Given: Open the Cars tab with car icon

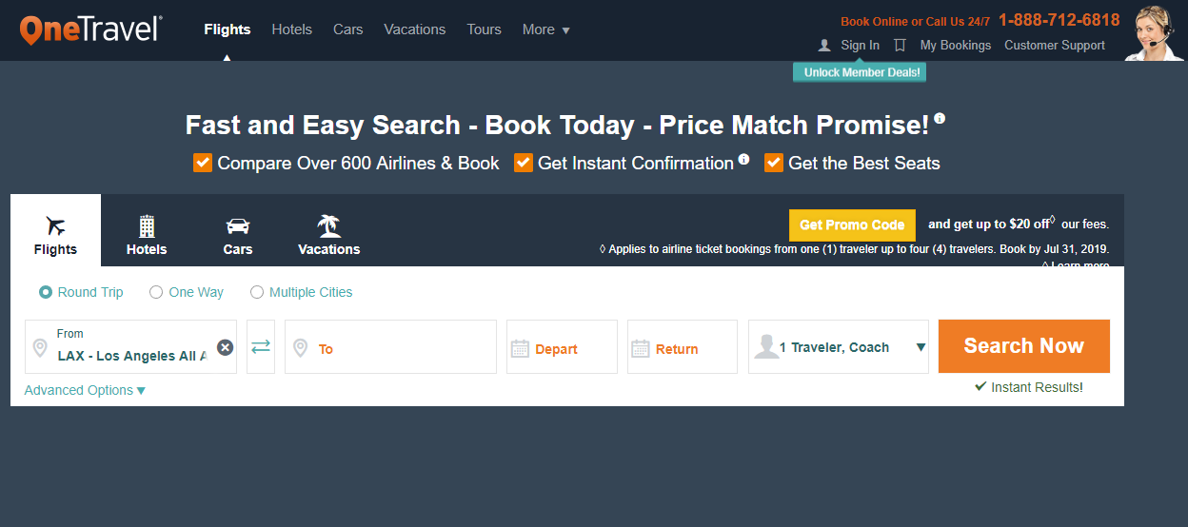Looking at the screenshot, I should tap(238, 235).
